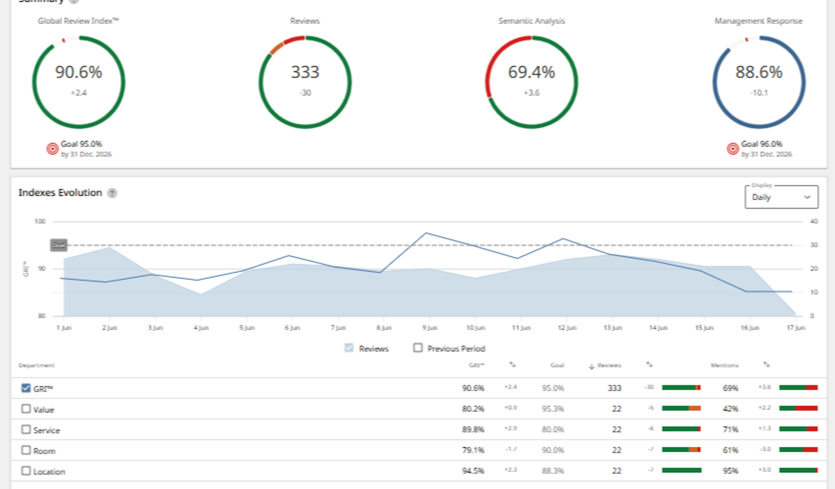The width and height of the screenshot is (835, 489).
Task: Click the Service mentions value 71%
Action: [x=731, y=430]
